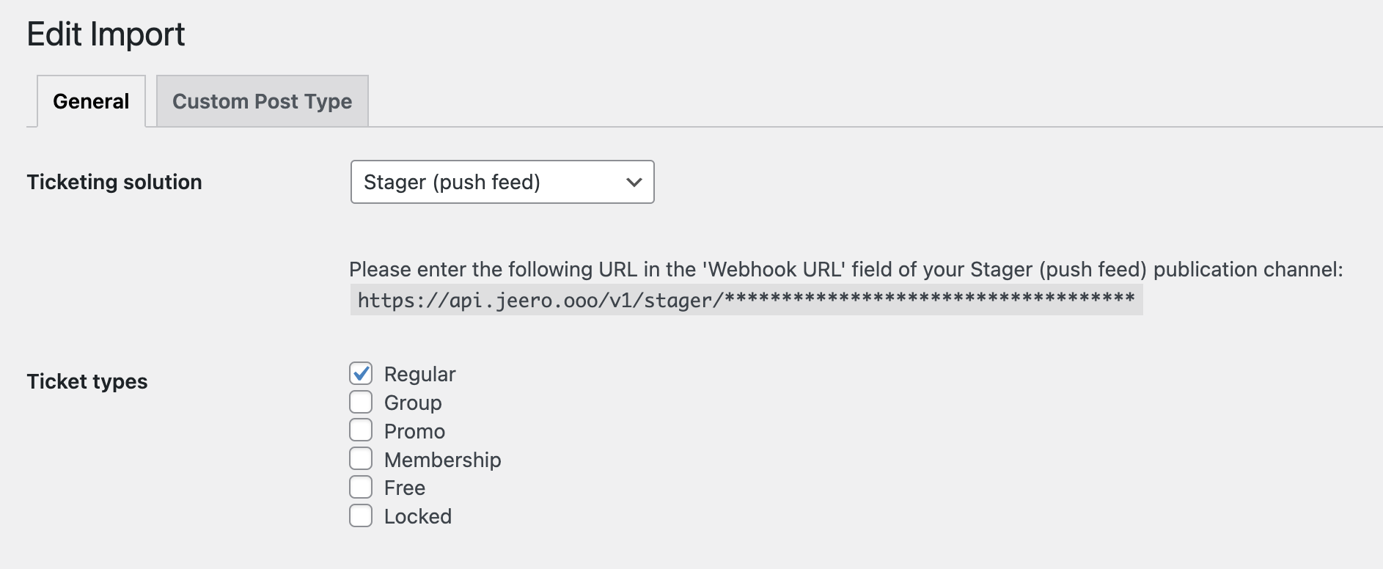1383x569 pixels.
Task: Click the Stager webhook URL code field
Action: 746,300
